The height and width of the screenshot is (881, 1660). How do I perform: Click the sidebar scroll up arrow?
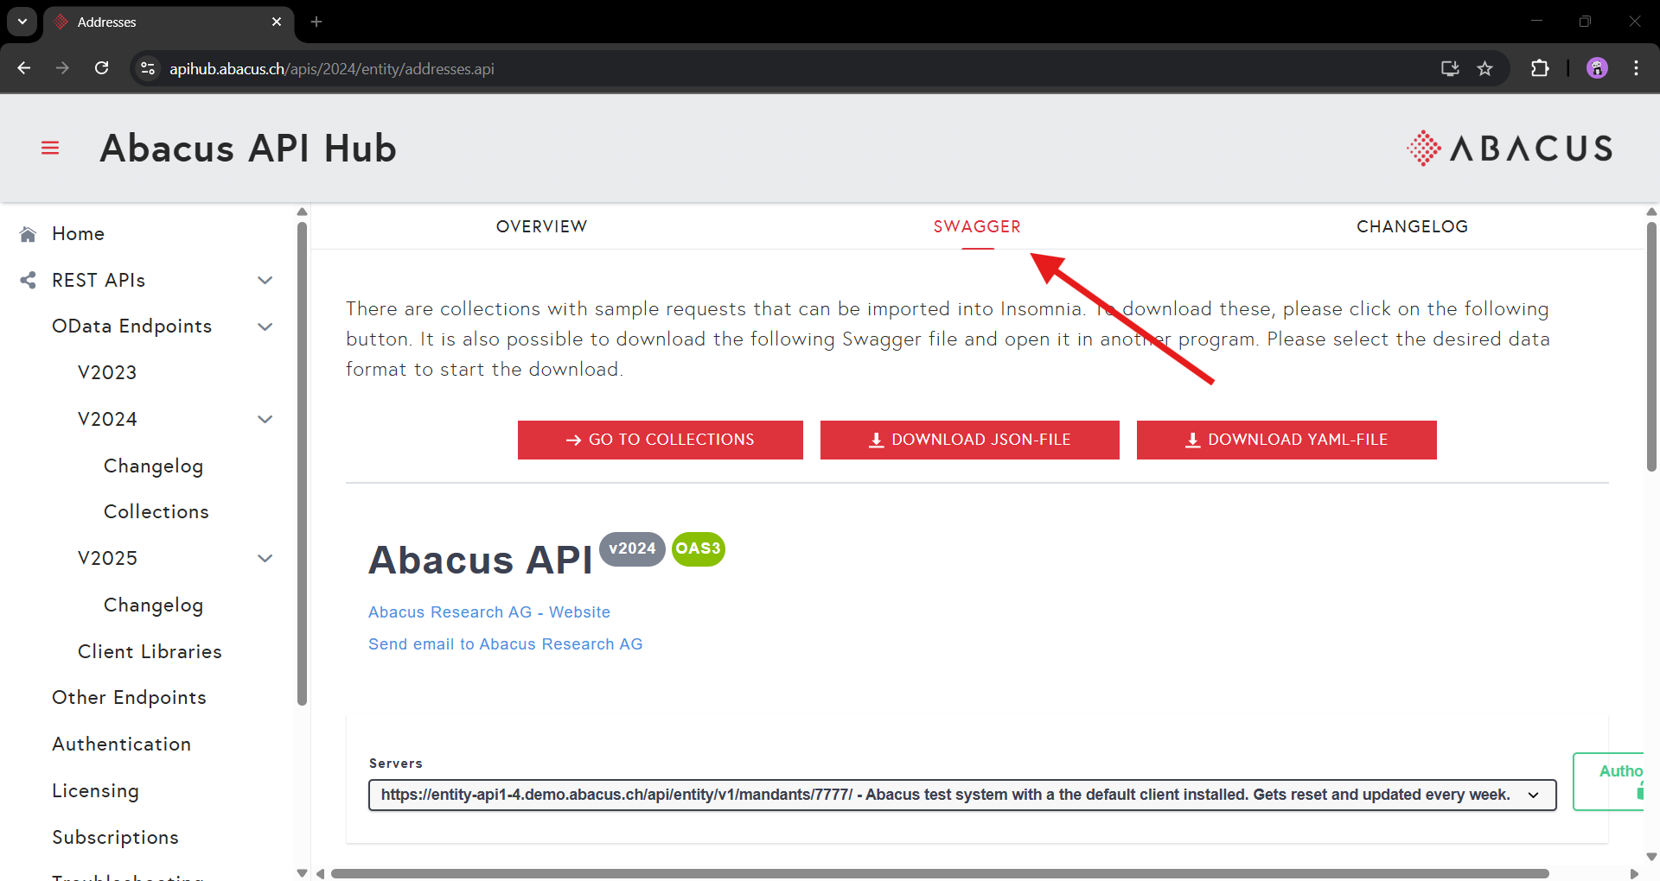click(302, 212)
